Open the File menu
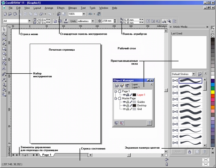Image resolution: width=216 pixels, height=168 pixels. point(11,8)
